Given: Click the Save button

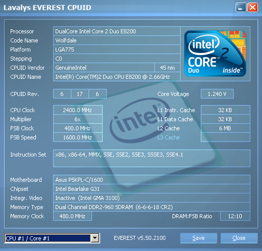Looking at the screenshot, I should point(198,238).
